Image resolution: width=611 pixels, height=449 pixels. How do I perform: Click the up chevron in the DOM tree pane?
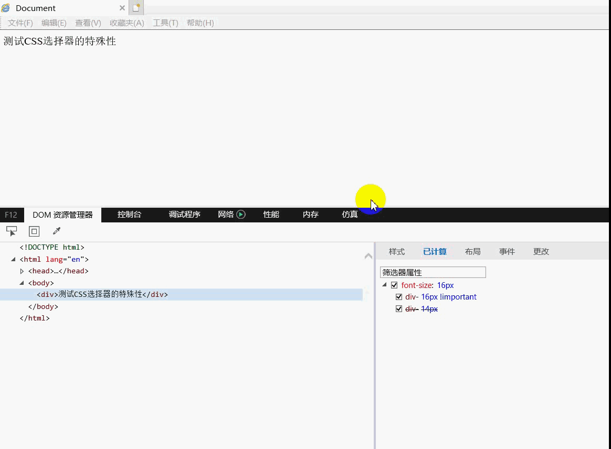(368, 256)
